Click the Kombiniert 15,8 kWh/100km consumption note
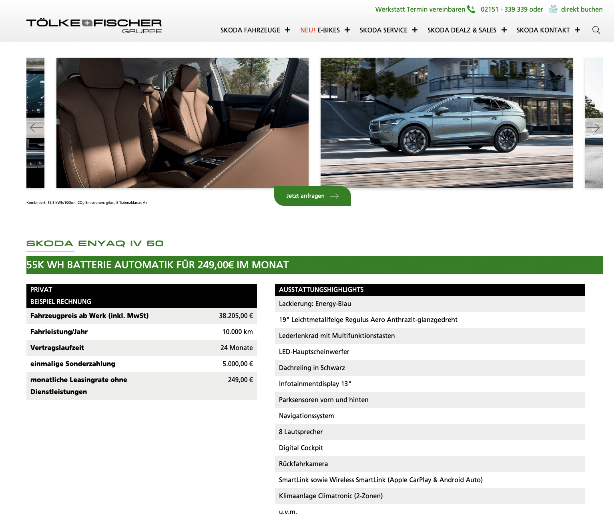The image size is (614, 527). pos(87,203)
